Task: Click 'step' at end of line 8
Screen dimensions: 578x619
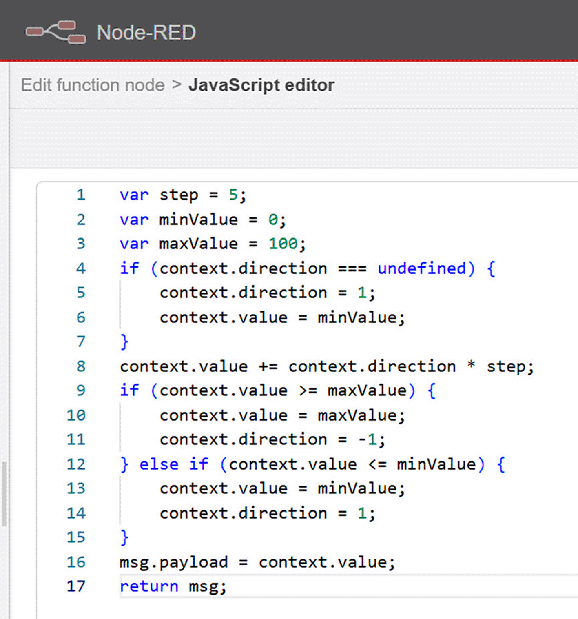Action: (x=506, y=366)
